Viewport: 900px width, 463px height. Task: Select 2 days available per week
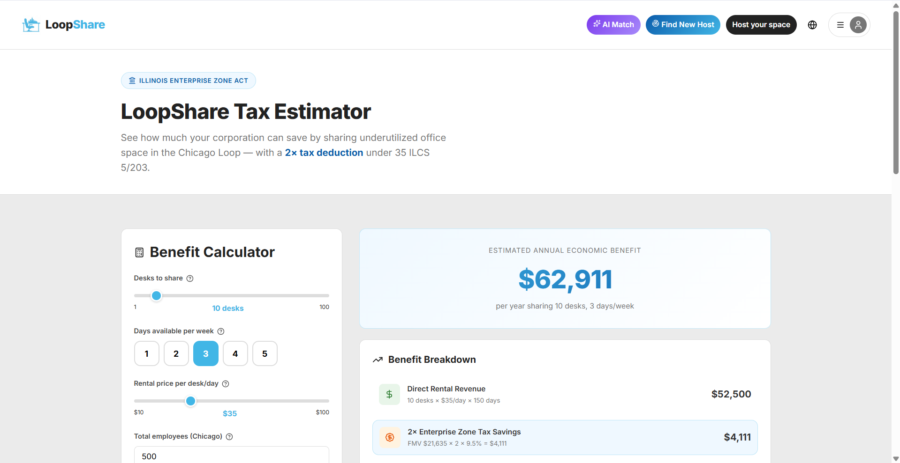click(x=176, y=353)
